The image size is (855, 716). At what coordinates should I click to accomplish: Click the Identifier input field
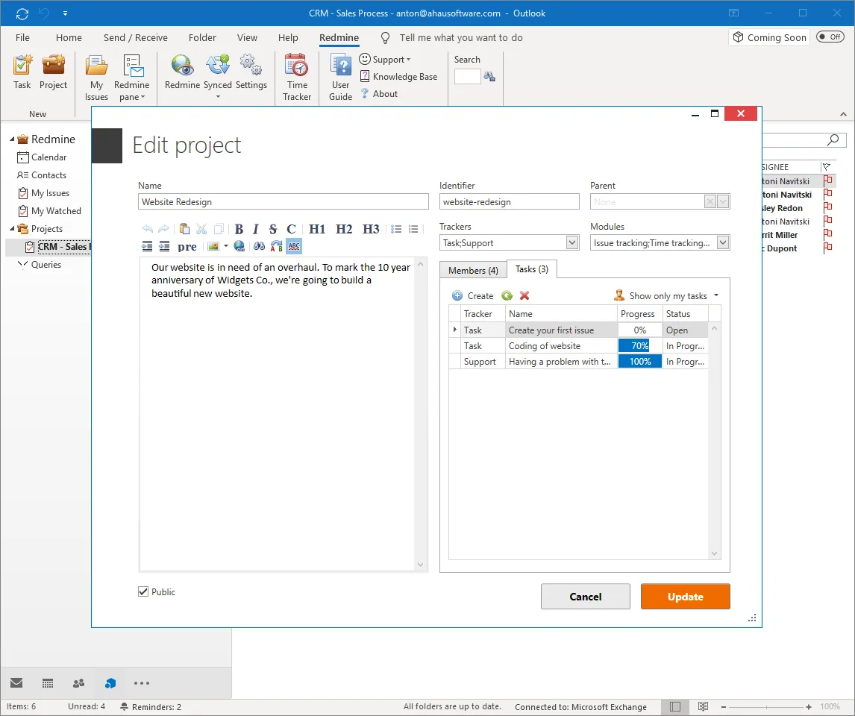(510, 201)
